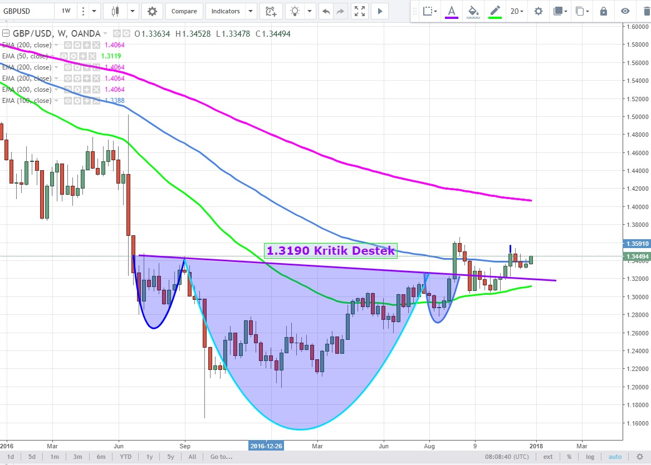Viewport: 651px width, 465px height.
Task: Expand the Indicators dropdown arrow
Action: point(251,11)
